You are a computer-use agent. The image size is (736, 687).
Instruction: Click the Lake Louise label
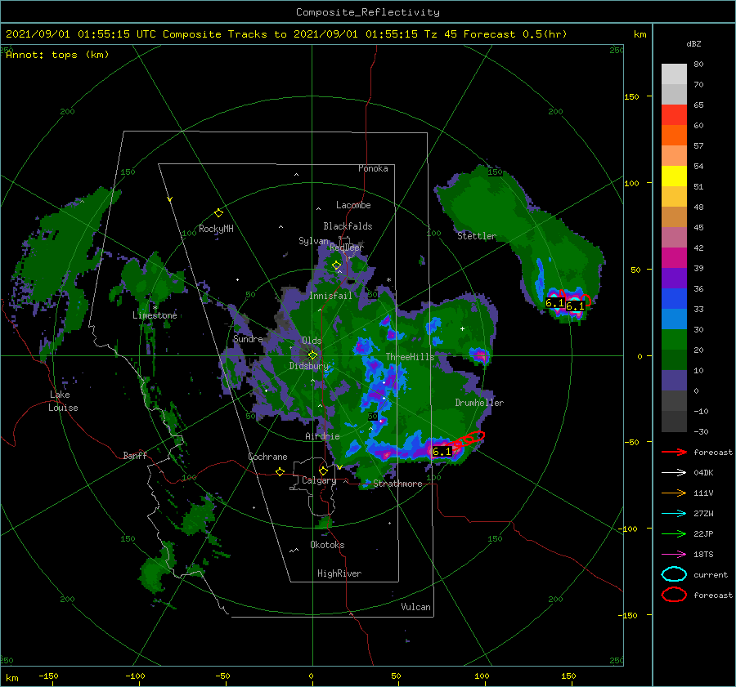point(63,401)
